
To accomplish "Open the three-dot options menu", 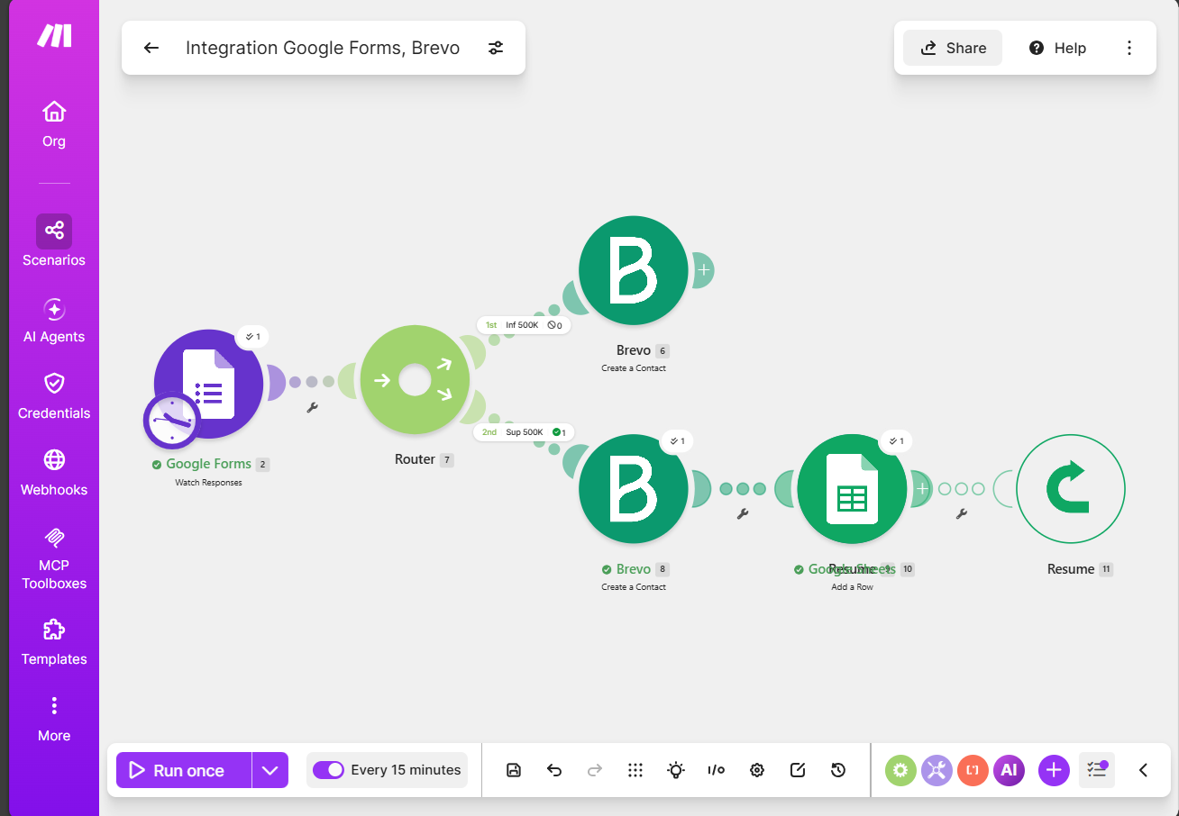I will pos(1129,48).
